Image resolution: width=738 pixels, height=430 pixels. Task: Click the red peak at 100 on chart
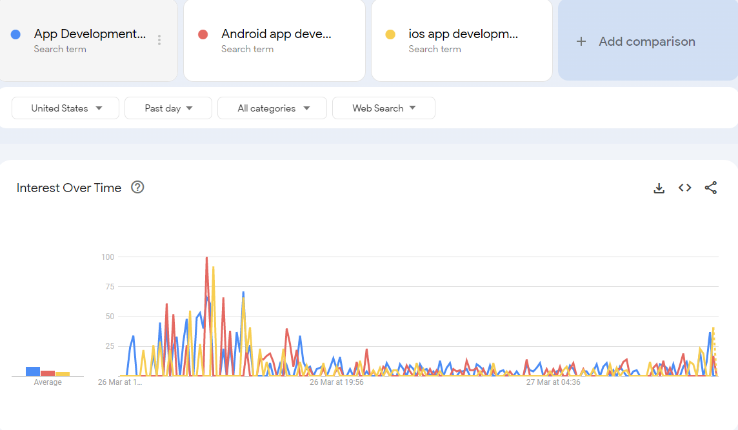point(206,258)
